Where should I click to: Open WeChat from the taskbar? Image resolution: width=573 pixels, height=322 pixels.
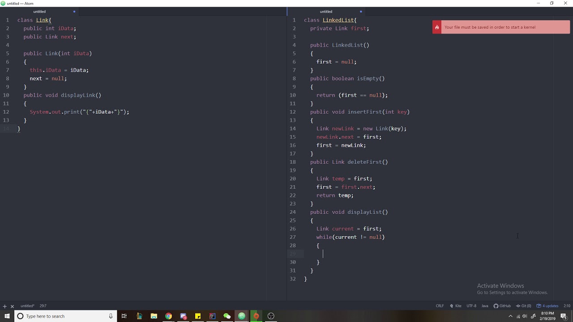227,316
